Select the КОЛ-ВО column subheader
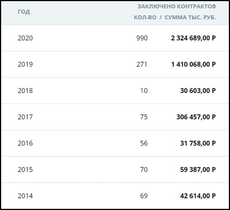This screenshot has width=230, height=210. (145, 18)
